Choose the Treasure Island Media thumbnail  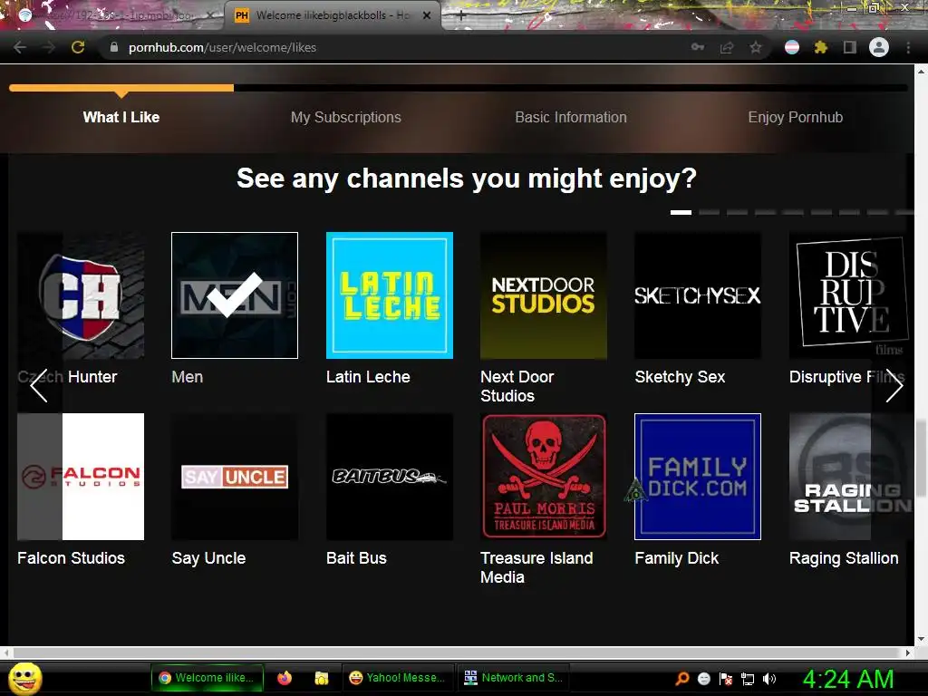544,477
